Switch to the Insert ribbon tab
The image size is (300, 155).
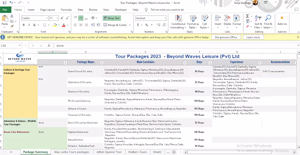[x=31, y=10]
